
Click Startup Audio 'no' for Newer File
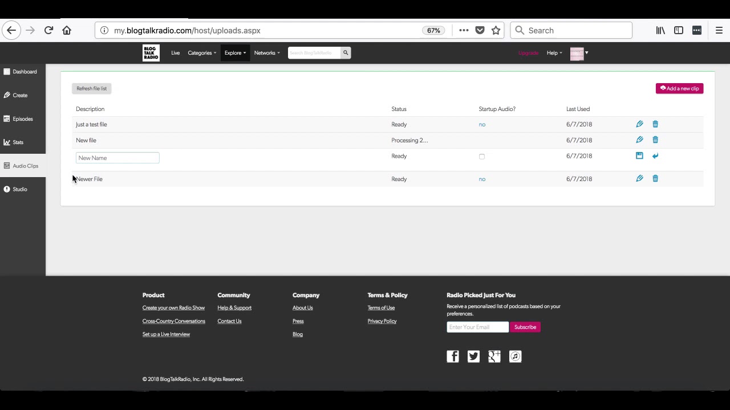tap(482, 179)
